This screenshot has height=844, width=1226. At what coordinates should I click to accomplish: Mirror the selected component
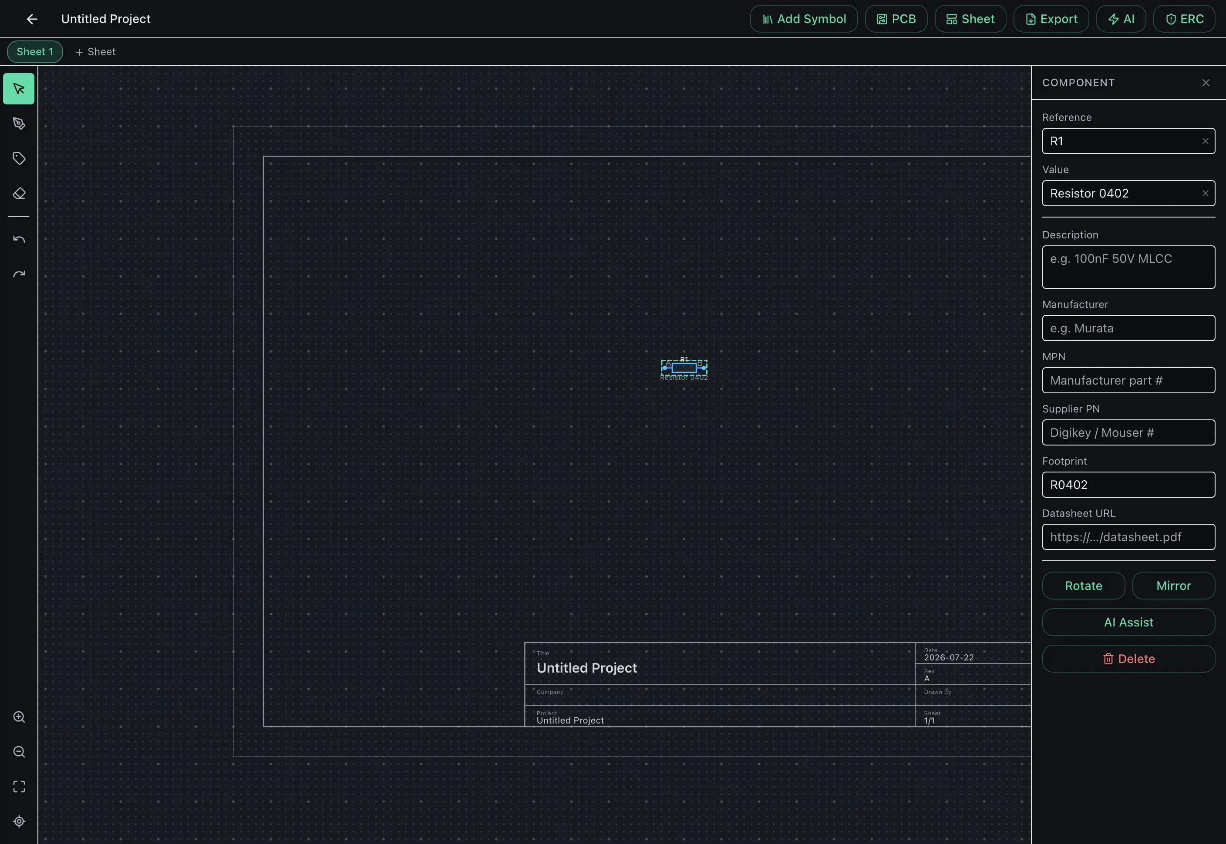click(x=1174, y=586)
